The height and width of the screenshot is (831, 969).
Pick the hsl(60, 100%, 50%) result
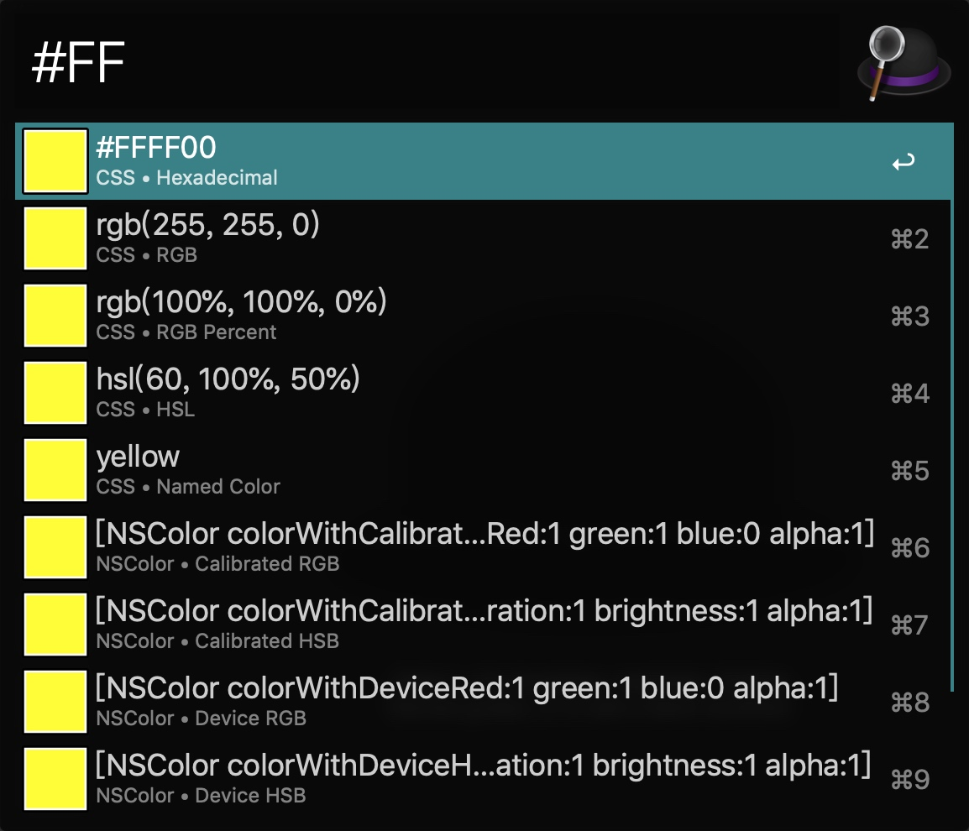(x=484, y=393)
